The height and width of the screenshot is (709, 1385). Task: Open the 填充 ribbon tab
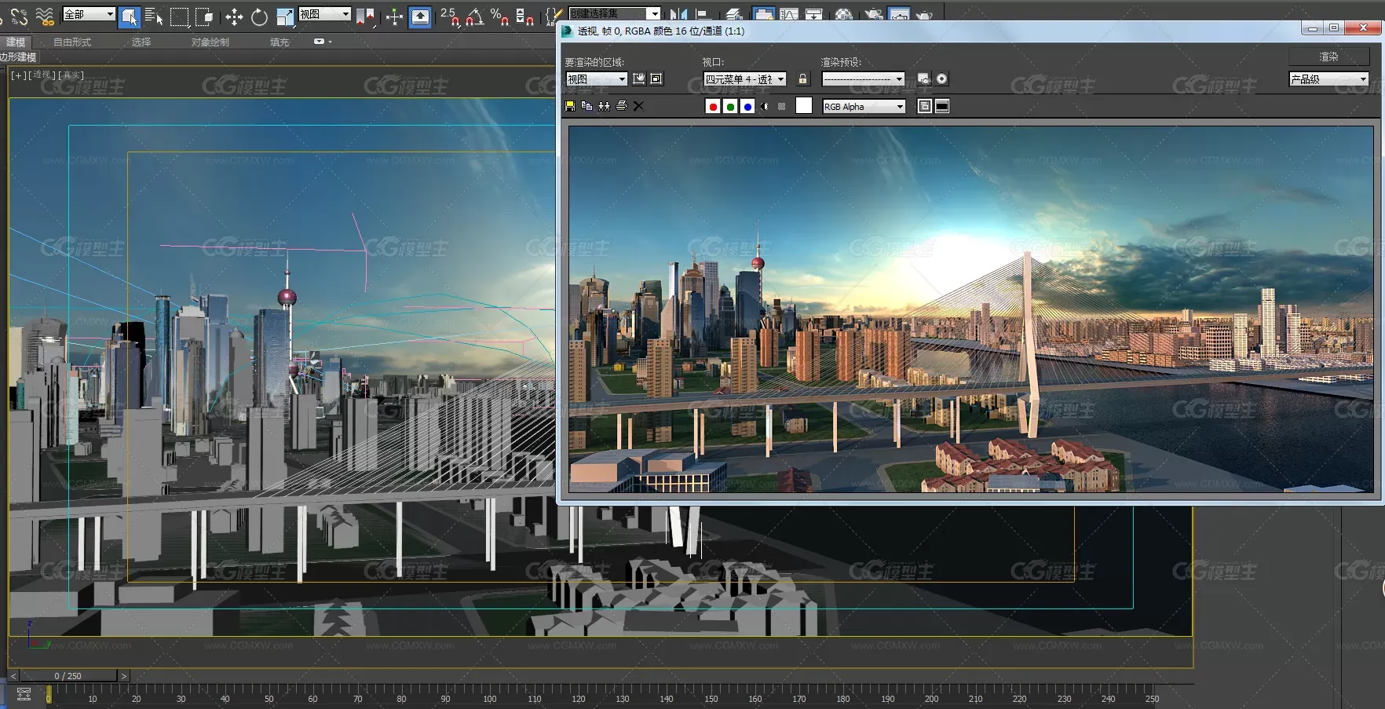pyautogui.click(x=280, y=42)
